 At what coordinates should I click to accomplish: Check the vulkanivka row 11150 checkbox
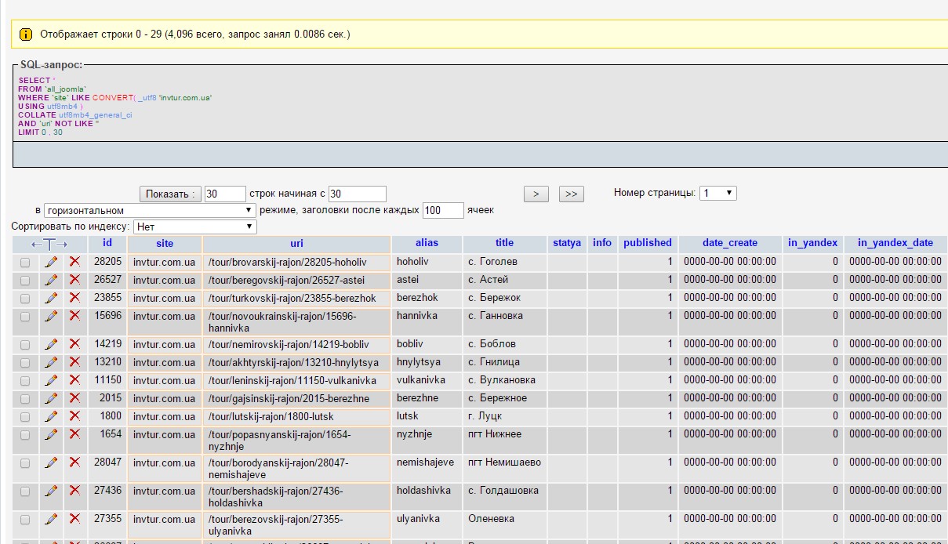click(25, 381)
